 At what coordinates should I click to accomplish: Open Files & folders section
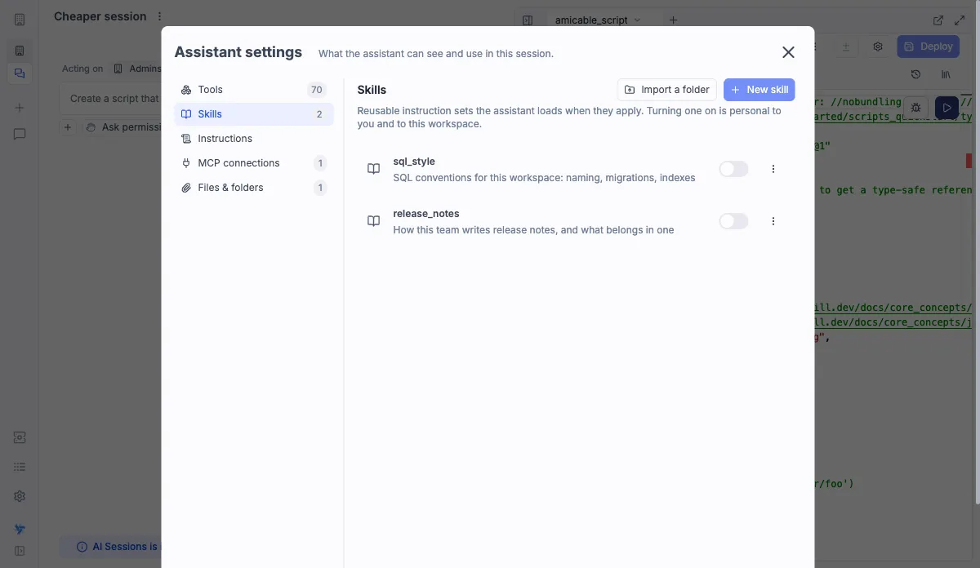coord(254,188)
